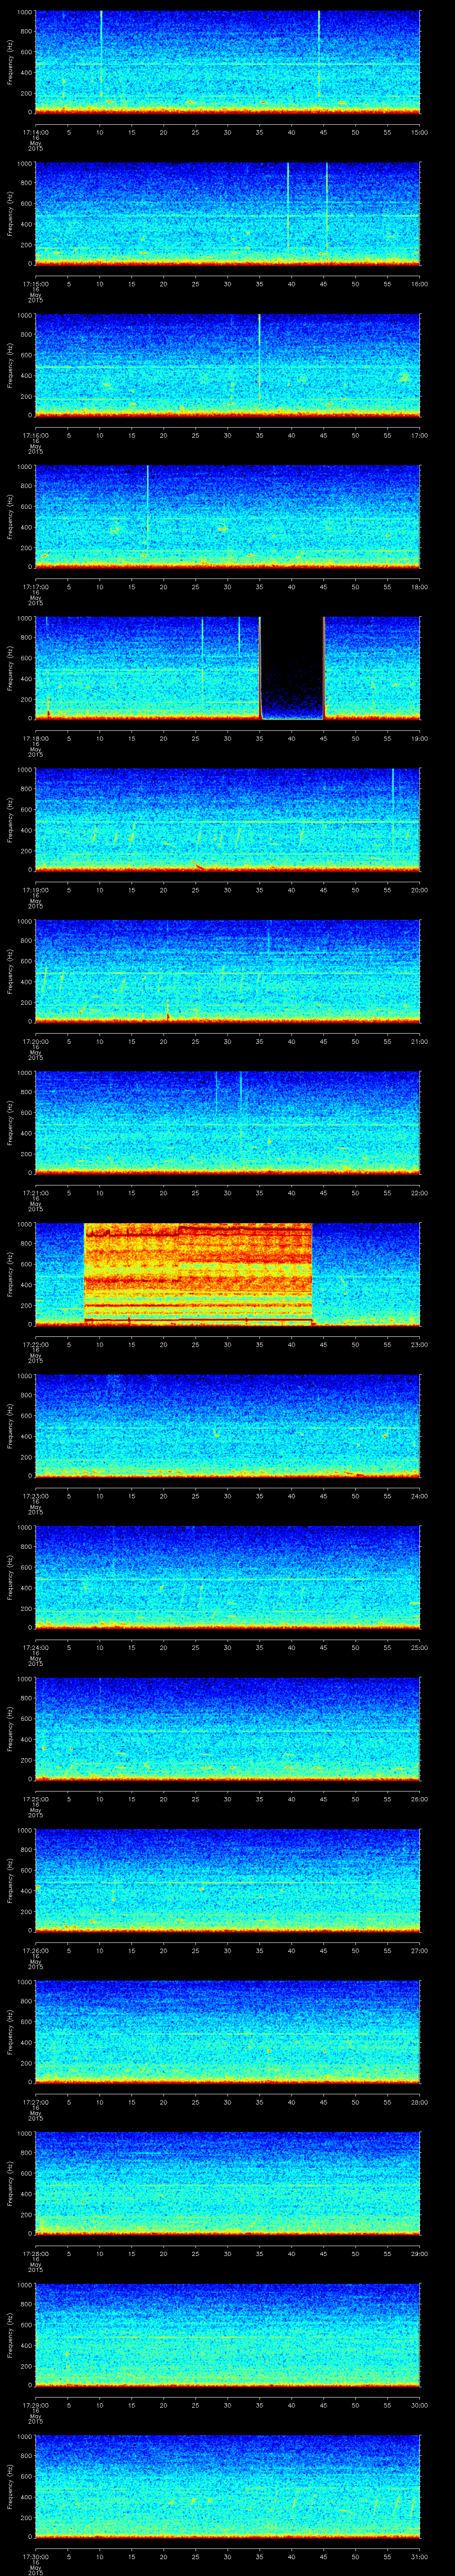The image size is (455, 2576).
Task: Open the spectrogram panel starting at 17:19:00
Action: click(x=228, y=820)
